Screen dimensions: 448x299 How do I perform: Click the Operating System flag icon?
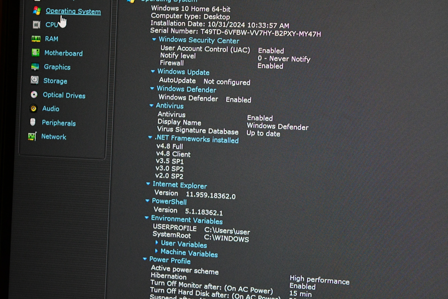[37, 11]
